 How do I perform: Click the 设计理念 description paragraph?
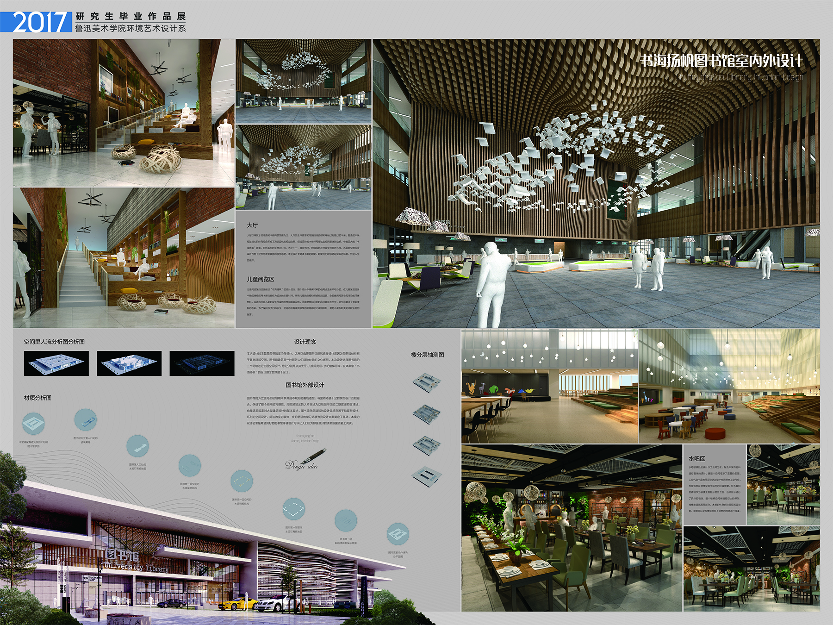[x=303, y=362]
